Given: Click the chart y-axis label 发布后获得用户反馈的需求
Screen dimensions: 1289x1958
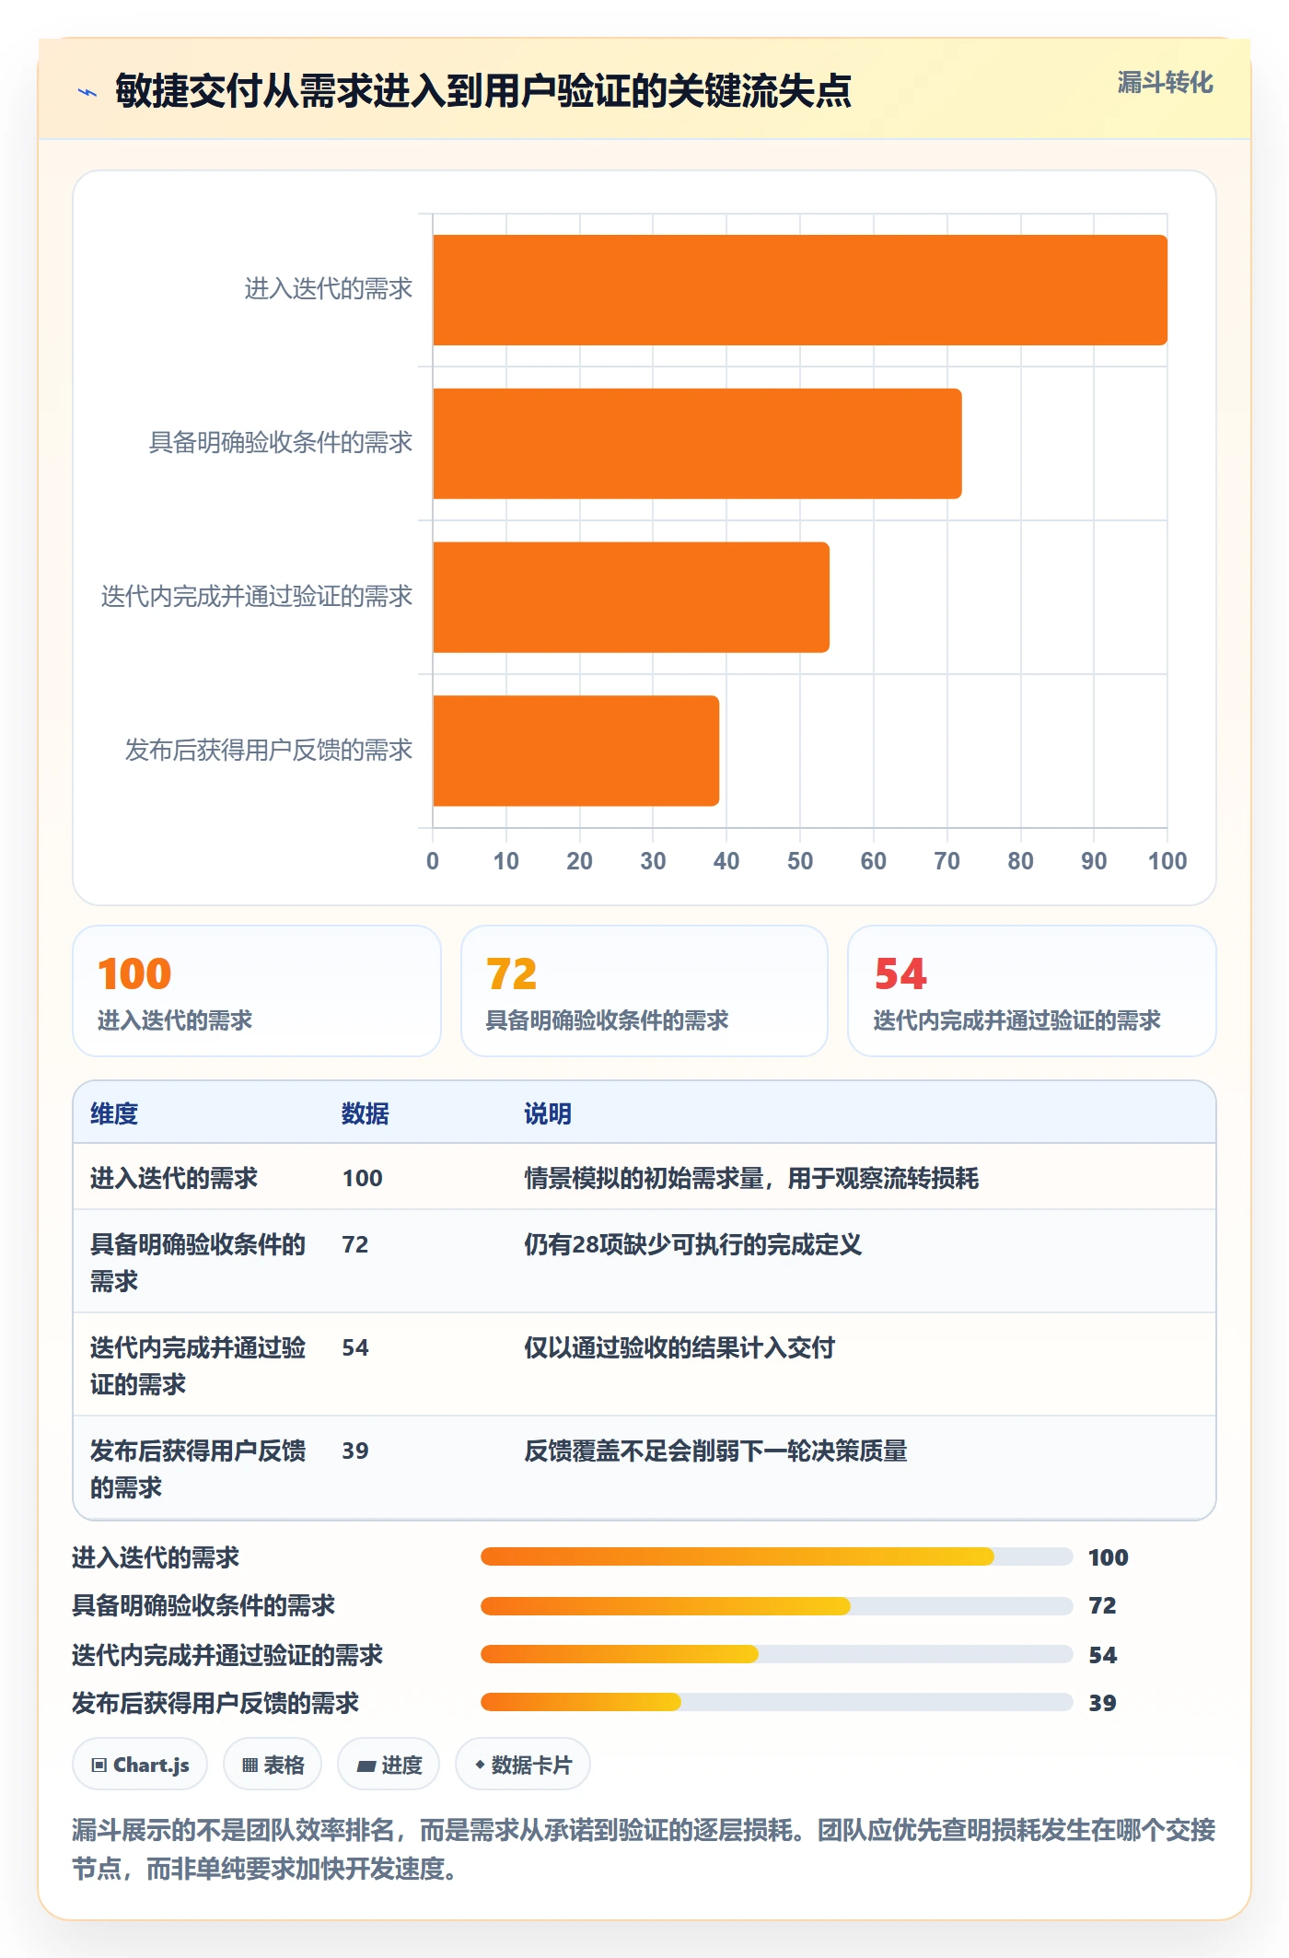Looking at the screenshot, I should [x=269, y=751].
